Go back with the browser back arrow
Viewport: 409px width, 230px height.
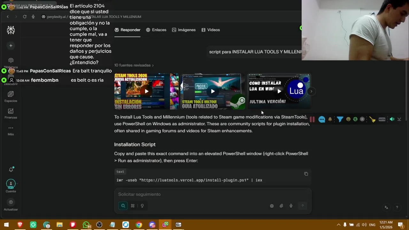[8, 17]
